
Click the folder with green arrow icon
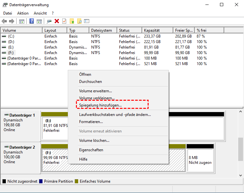click(x=72, y=21)
